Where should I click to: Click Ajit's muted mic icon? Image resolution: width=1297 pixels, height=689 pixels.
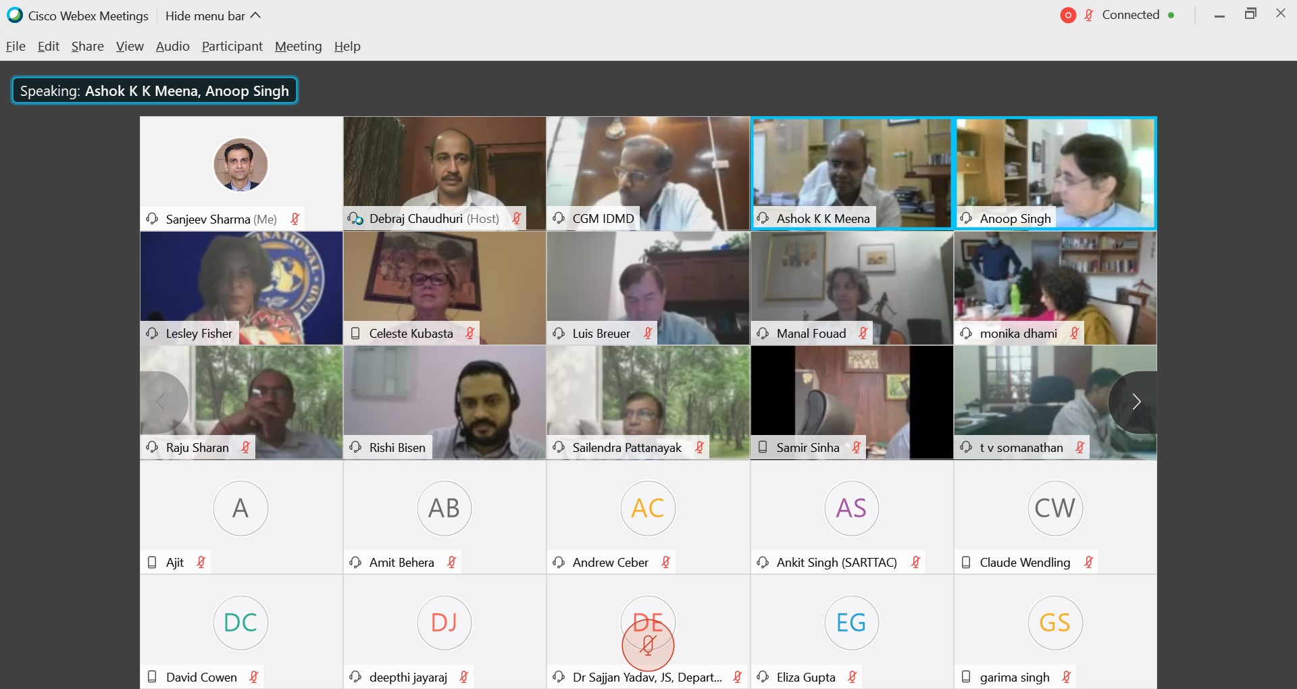click(201, 562)
